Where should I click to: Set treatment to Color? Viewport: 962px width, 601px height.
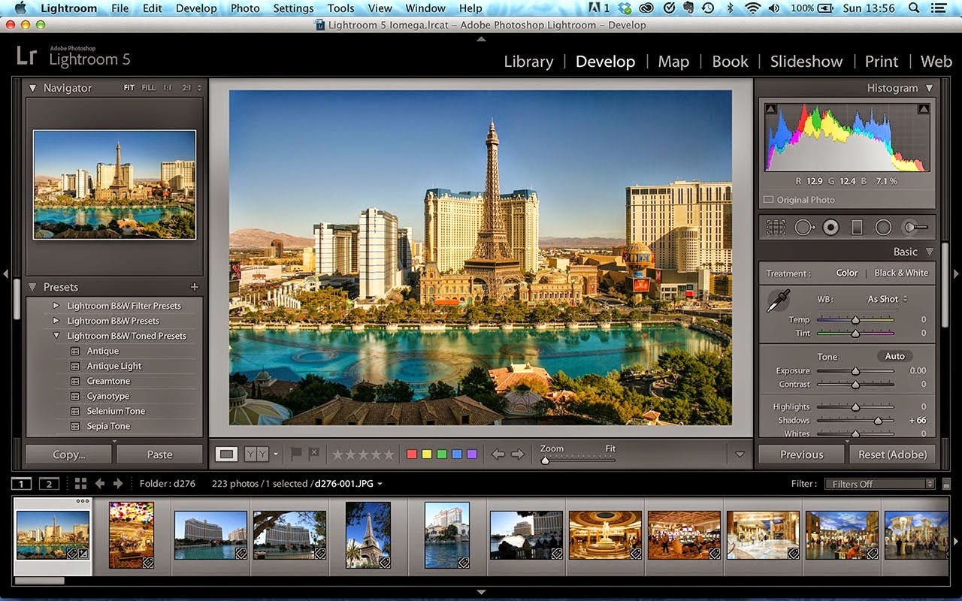point(847,273)
